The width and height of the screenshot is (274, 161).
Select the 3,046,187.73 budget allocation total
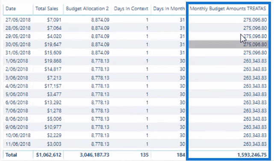(94, 155)
